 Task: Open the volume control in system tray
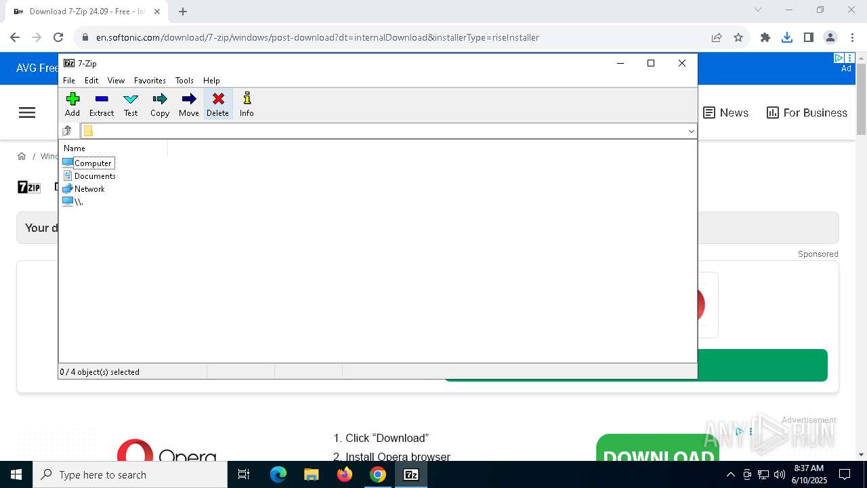coord(780,474)
